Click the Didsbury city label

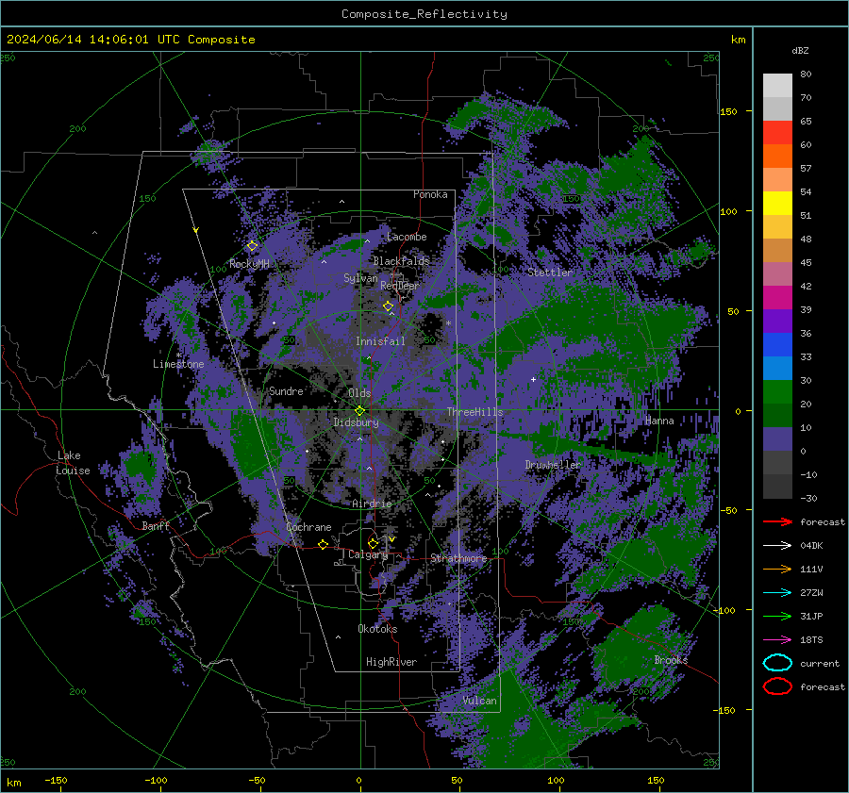(x=356, y=422)
